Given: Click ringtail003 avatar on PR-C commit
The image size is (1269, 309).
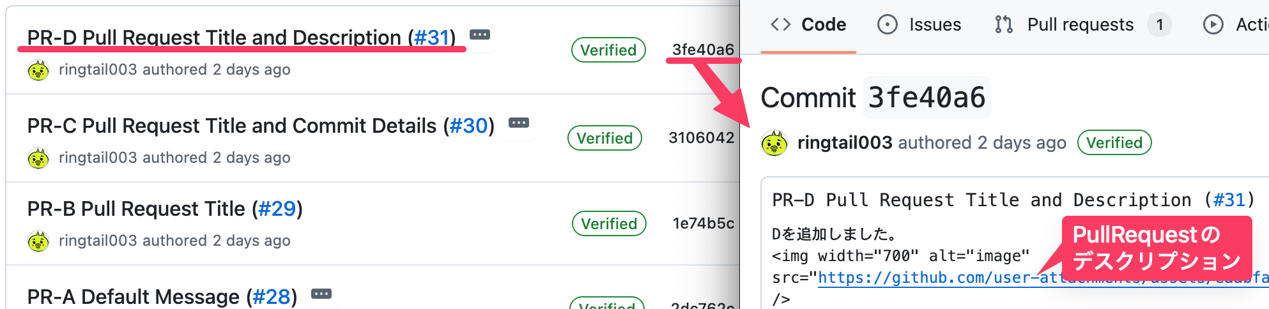Looking at the screenshot, I should coord(38,158).
